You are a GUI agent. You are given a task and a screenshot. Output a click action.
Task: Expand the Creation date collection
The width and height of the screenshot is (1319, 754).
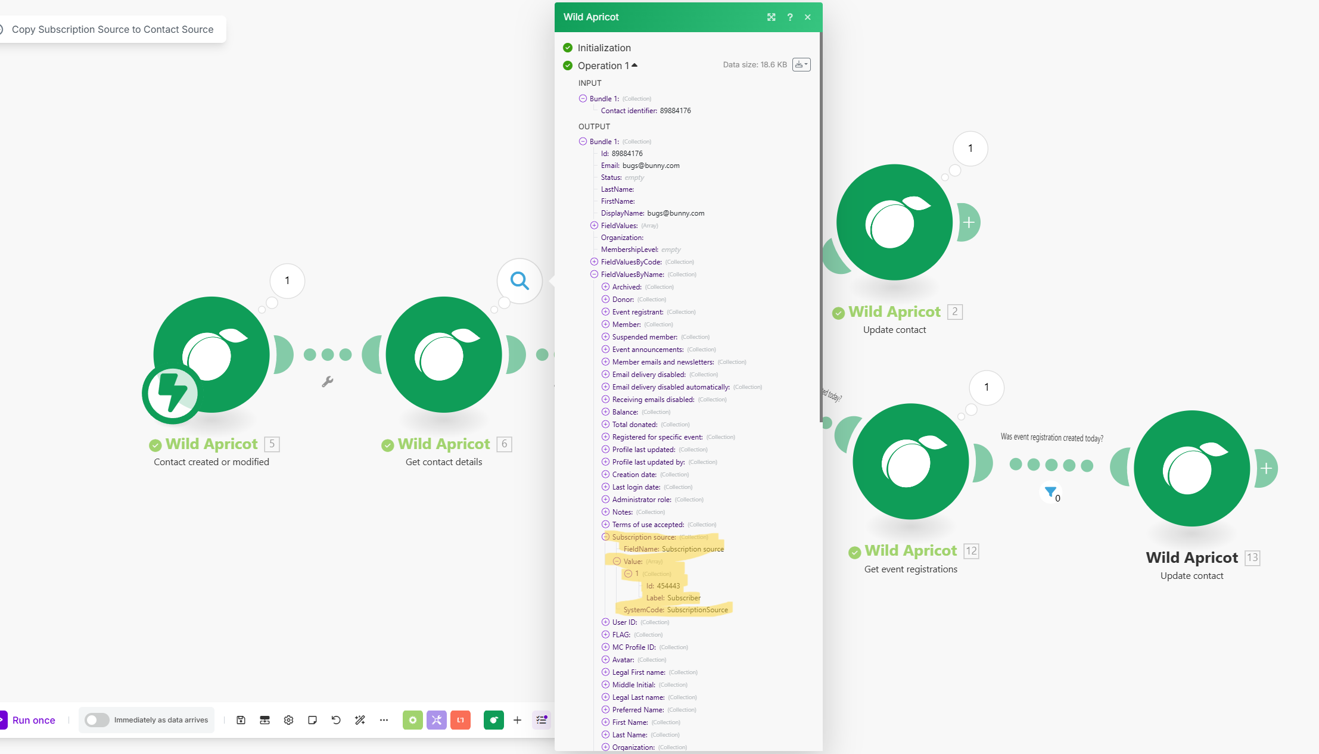tap(605, 474)
